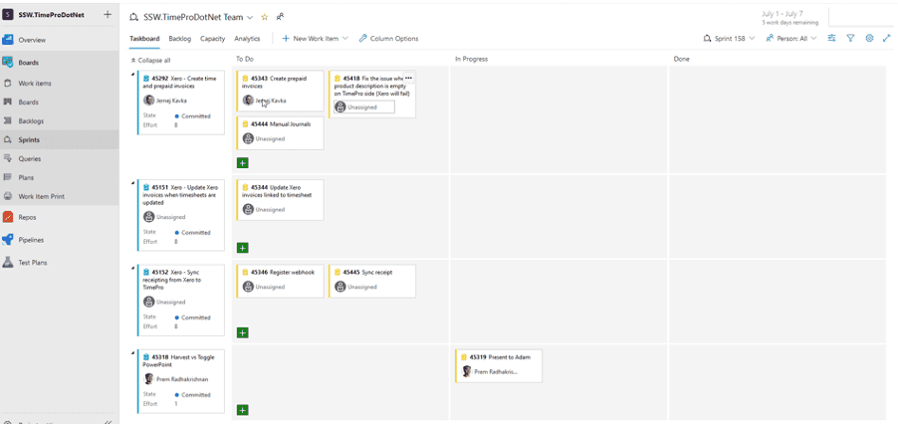Open more actions on card 45418
Viewport: 898px width, 424px height.
pos(408,78)
